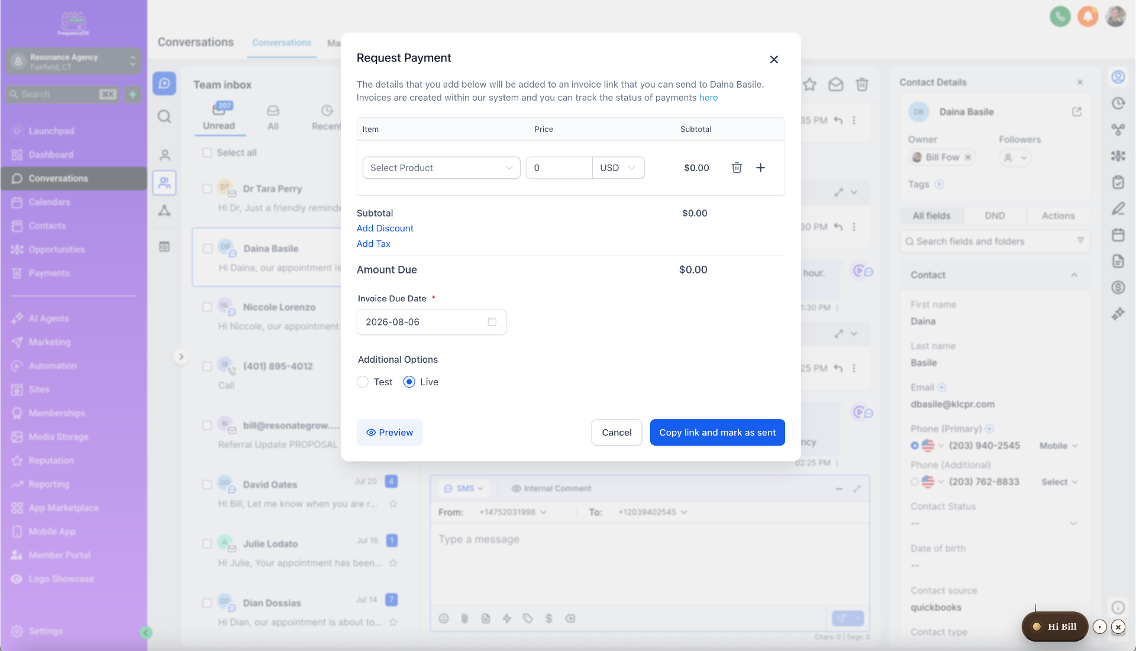
Task: Open From number dropdown +14752031998
Action: point(513,512)
